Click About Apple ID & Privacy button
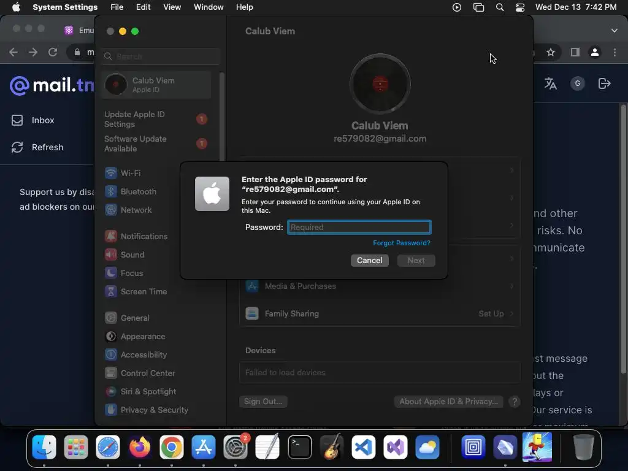Screen dimensions: 628x471 point(448,401)
